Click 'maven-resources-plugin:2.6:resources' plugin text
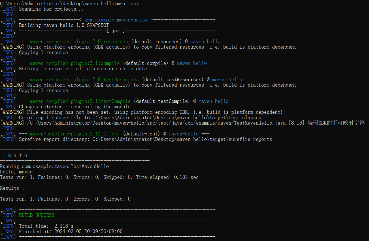The height and width of the screenshot is (241, 369). [79, 42]
